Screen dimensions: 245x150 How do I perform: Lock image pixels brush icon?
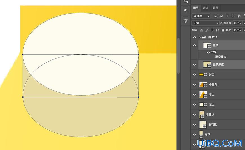[207, 30]
